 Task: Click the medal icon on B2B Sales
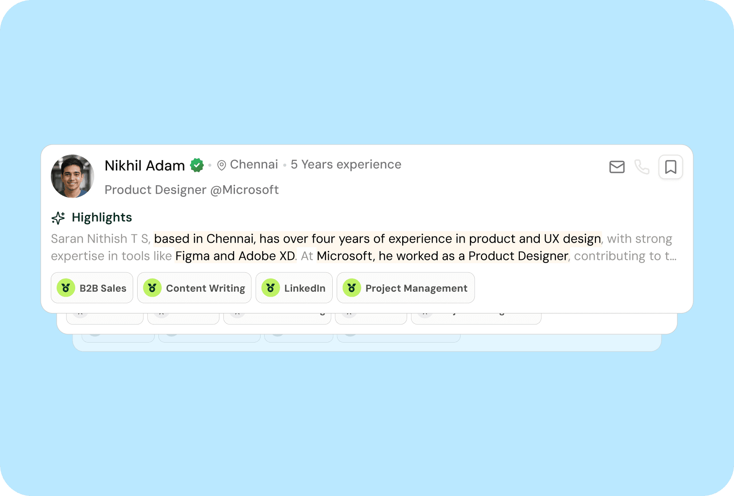66,288
